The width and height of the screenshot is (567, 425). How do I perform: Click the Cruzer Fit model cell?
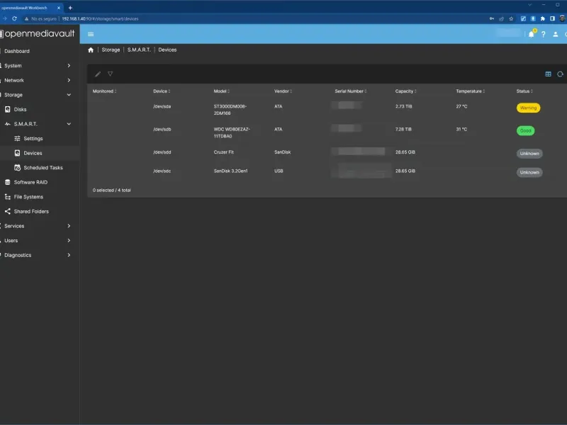pyautogui.click(x=223, y=152)
